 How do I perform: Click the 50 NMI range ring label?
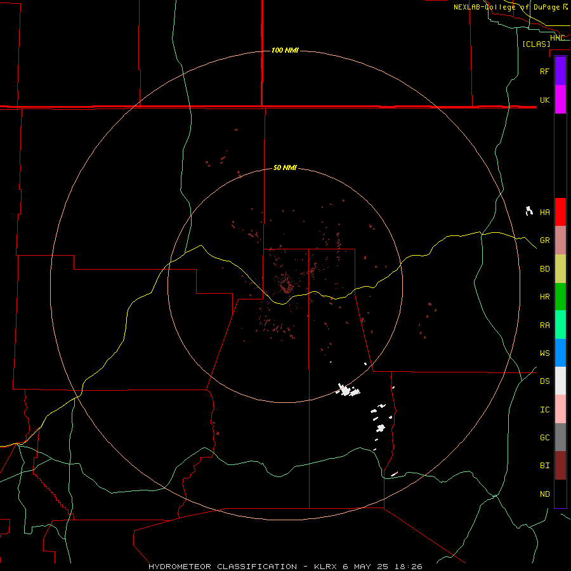pos(285,167)
